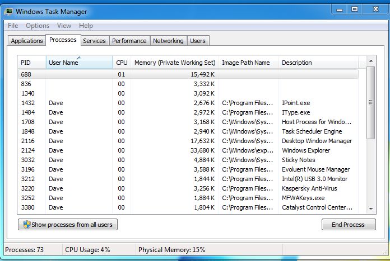This screenshot has height=261, width=390.
Task: Select the MFWAKeys.exe process
Action: point(188,198)
